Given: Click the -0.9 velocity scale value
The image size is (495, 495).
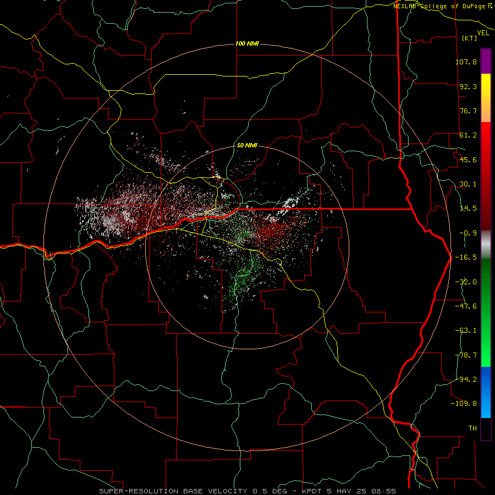Looking at the screenshot, I should 468,233.
